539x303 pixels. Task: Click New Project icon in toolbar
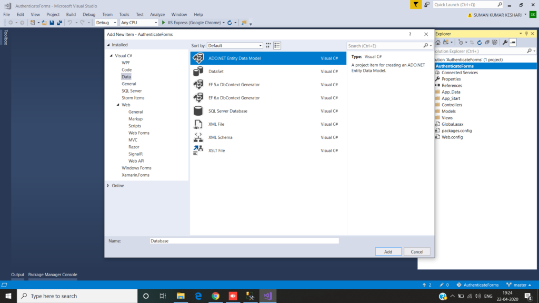[x=33, y=23]
